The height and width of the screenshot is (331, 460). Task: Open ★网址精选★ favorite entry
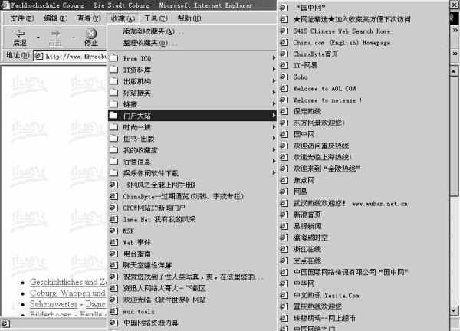point(363,19)
